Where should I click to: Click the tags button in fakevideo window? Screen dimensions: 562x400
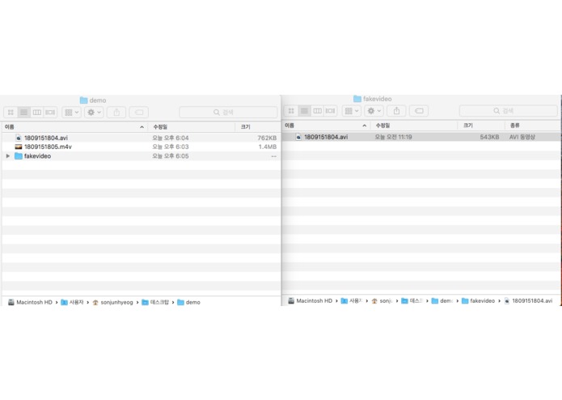[x=419, y=111]
